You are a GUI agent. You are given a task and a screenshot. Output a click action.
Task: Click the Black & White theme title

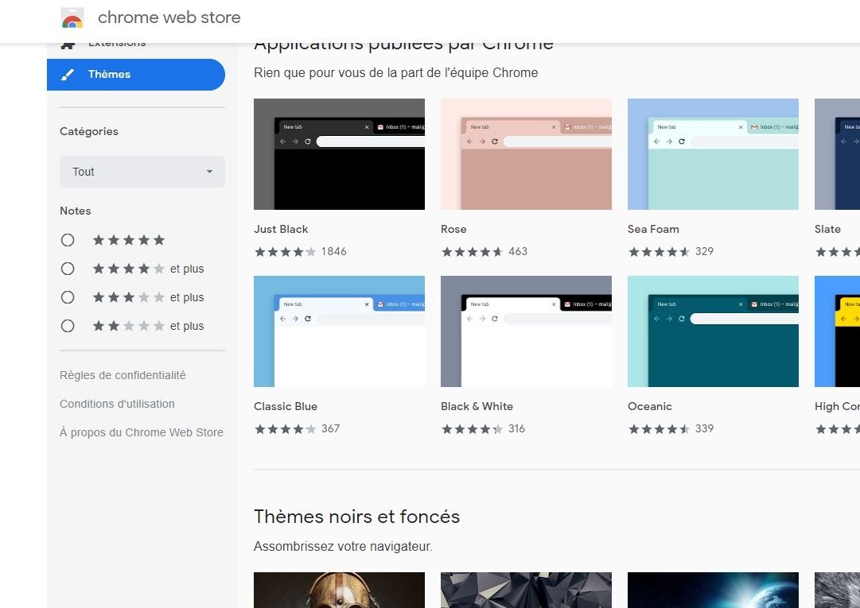point(477,406)
